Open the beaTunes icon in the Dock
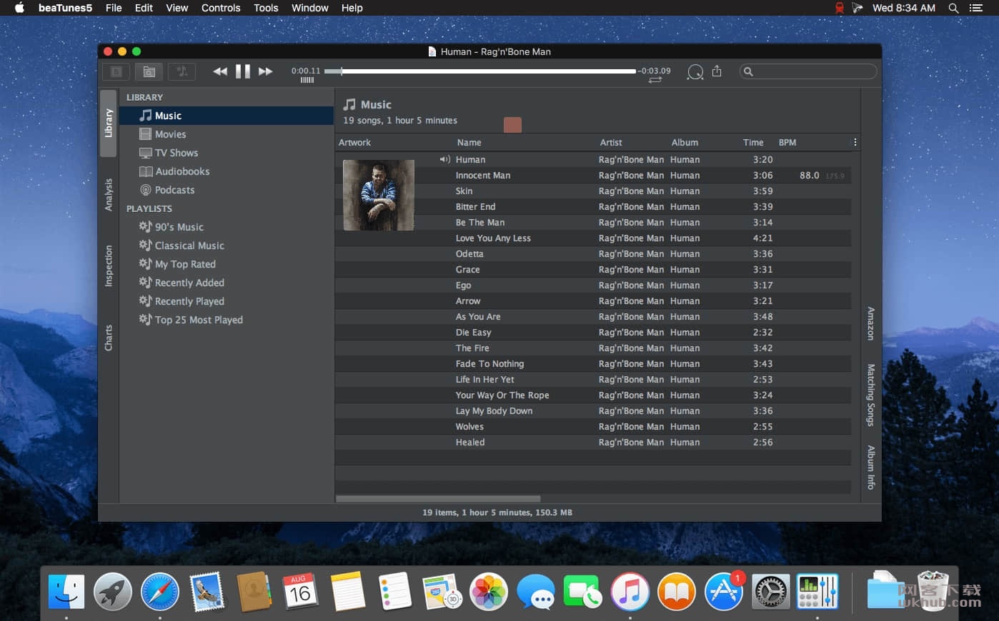The width and height of the screenshot is (999, 621). pos(817,592)
